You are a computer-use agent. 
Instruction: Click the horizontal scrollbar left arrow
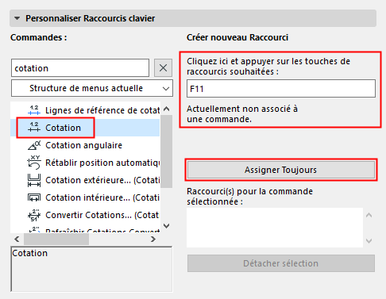click(17, 239)
